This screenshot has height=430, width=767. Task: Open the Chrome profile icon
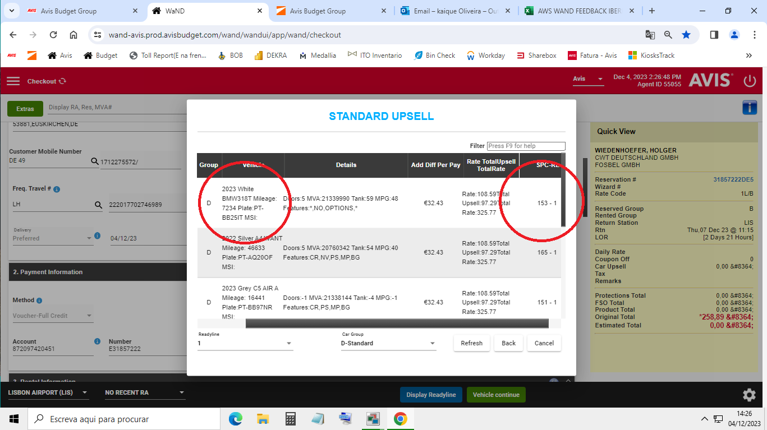point(734,35)
